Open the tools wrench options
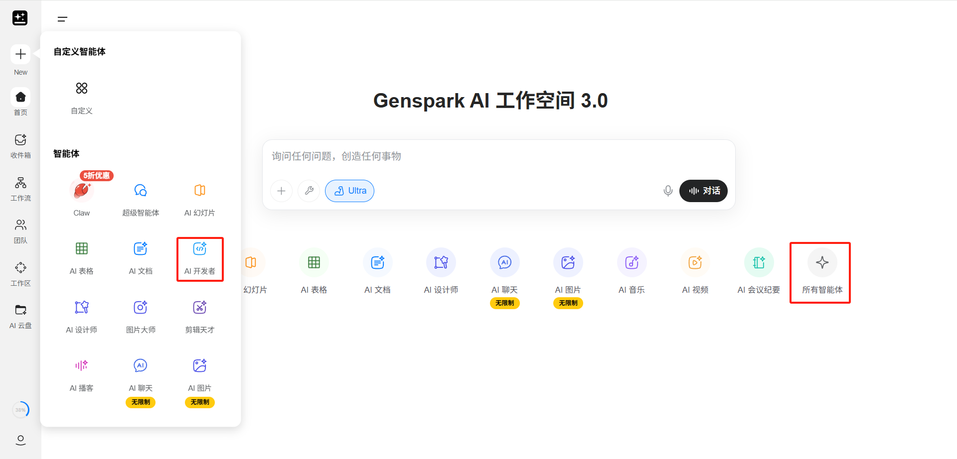 pyautogui.click(x=309, y=191)
